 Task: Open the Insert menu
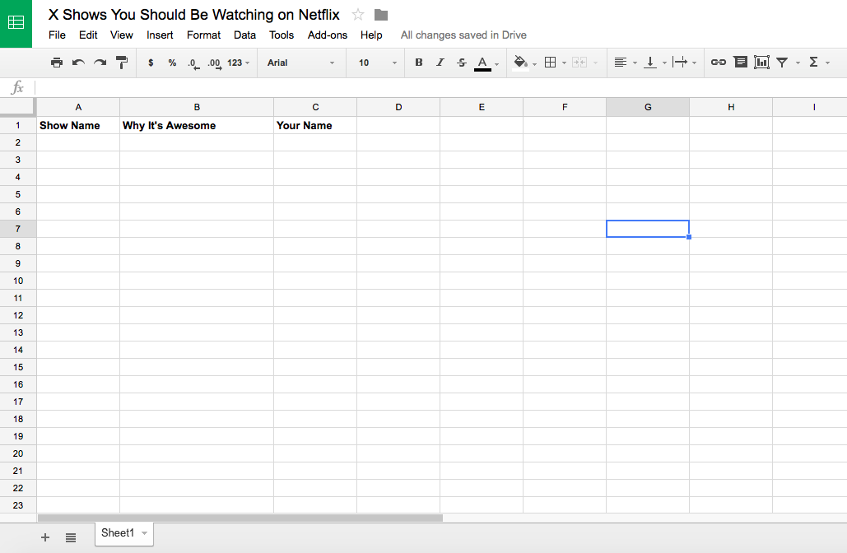coord(160,35)
